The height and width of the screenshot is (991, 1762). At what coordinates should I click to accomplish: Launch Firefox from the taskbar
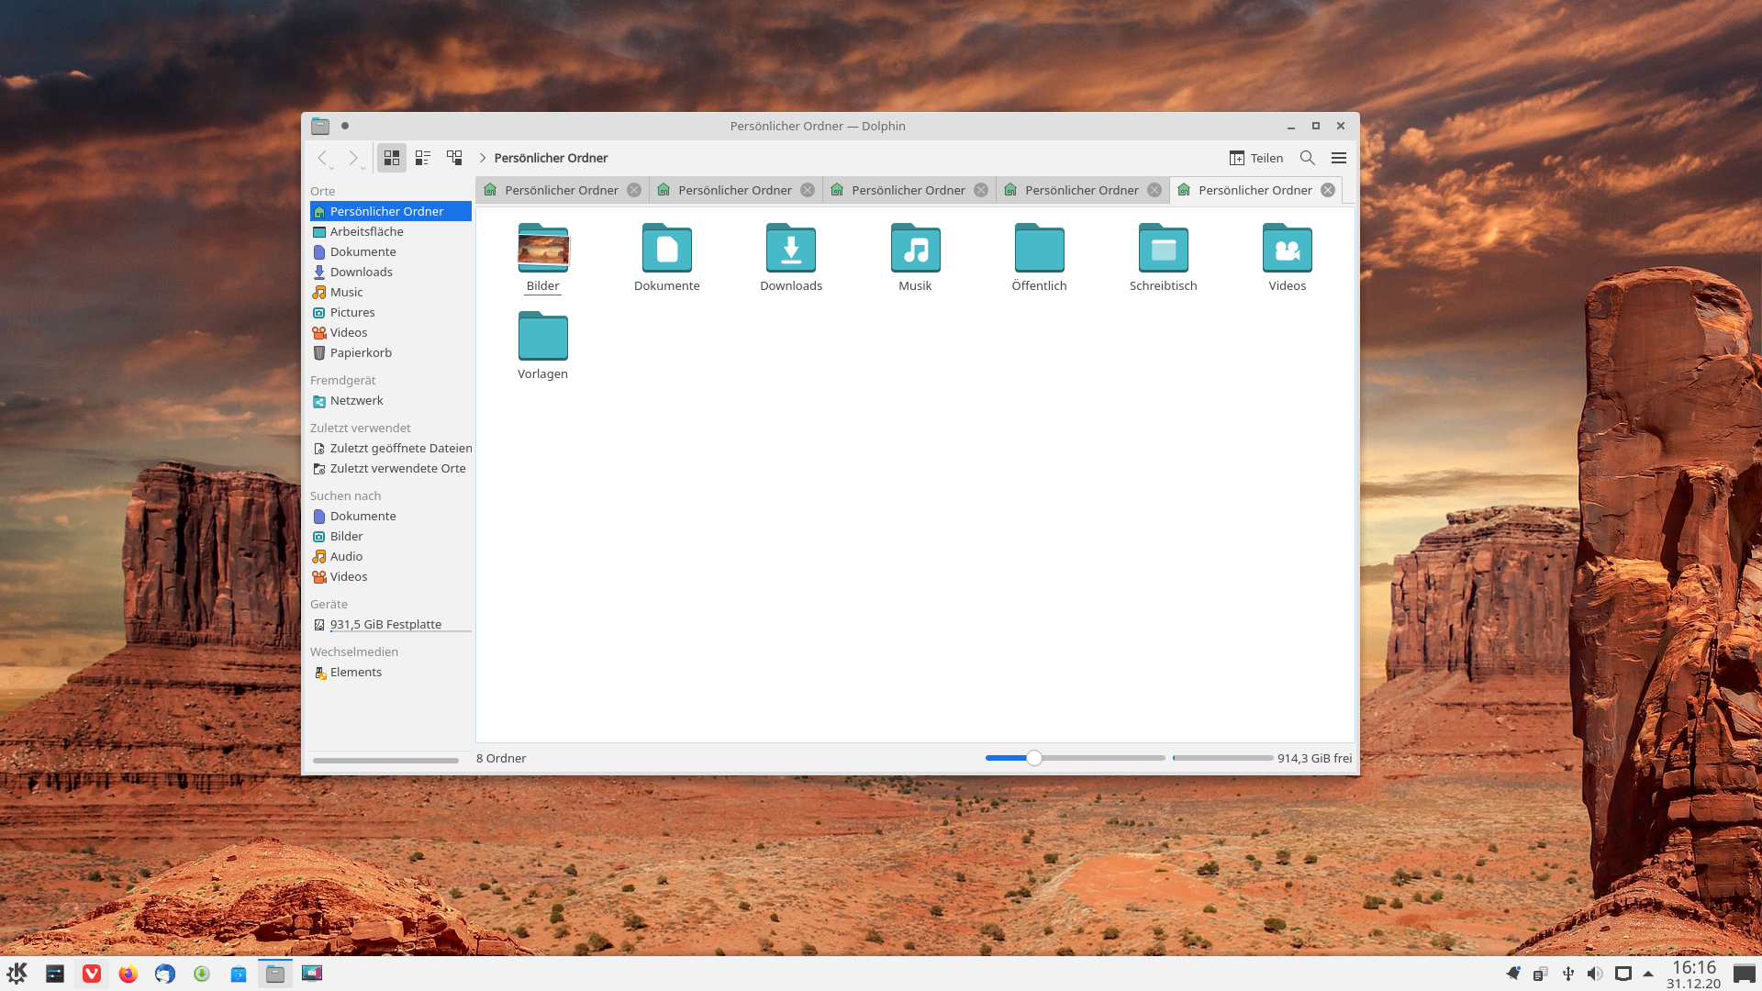tap(128, 974)
